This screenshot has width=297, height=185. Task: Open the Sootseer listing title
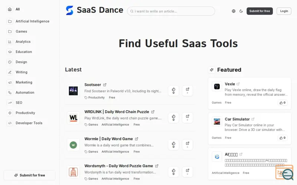pos(92,85)
